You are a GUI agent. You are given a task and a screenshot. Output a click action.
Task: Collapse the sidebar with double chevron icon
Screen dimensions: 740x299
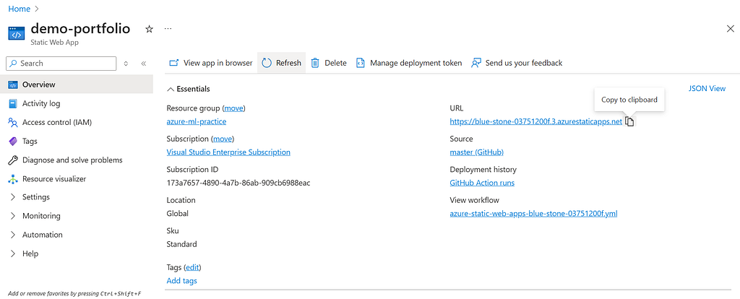tap(144, 64)
